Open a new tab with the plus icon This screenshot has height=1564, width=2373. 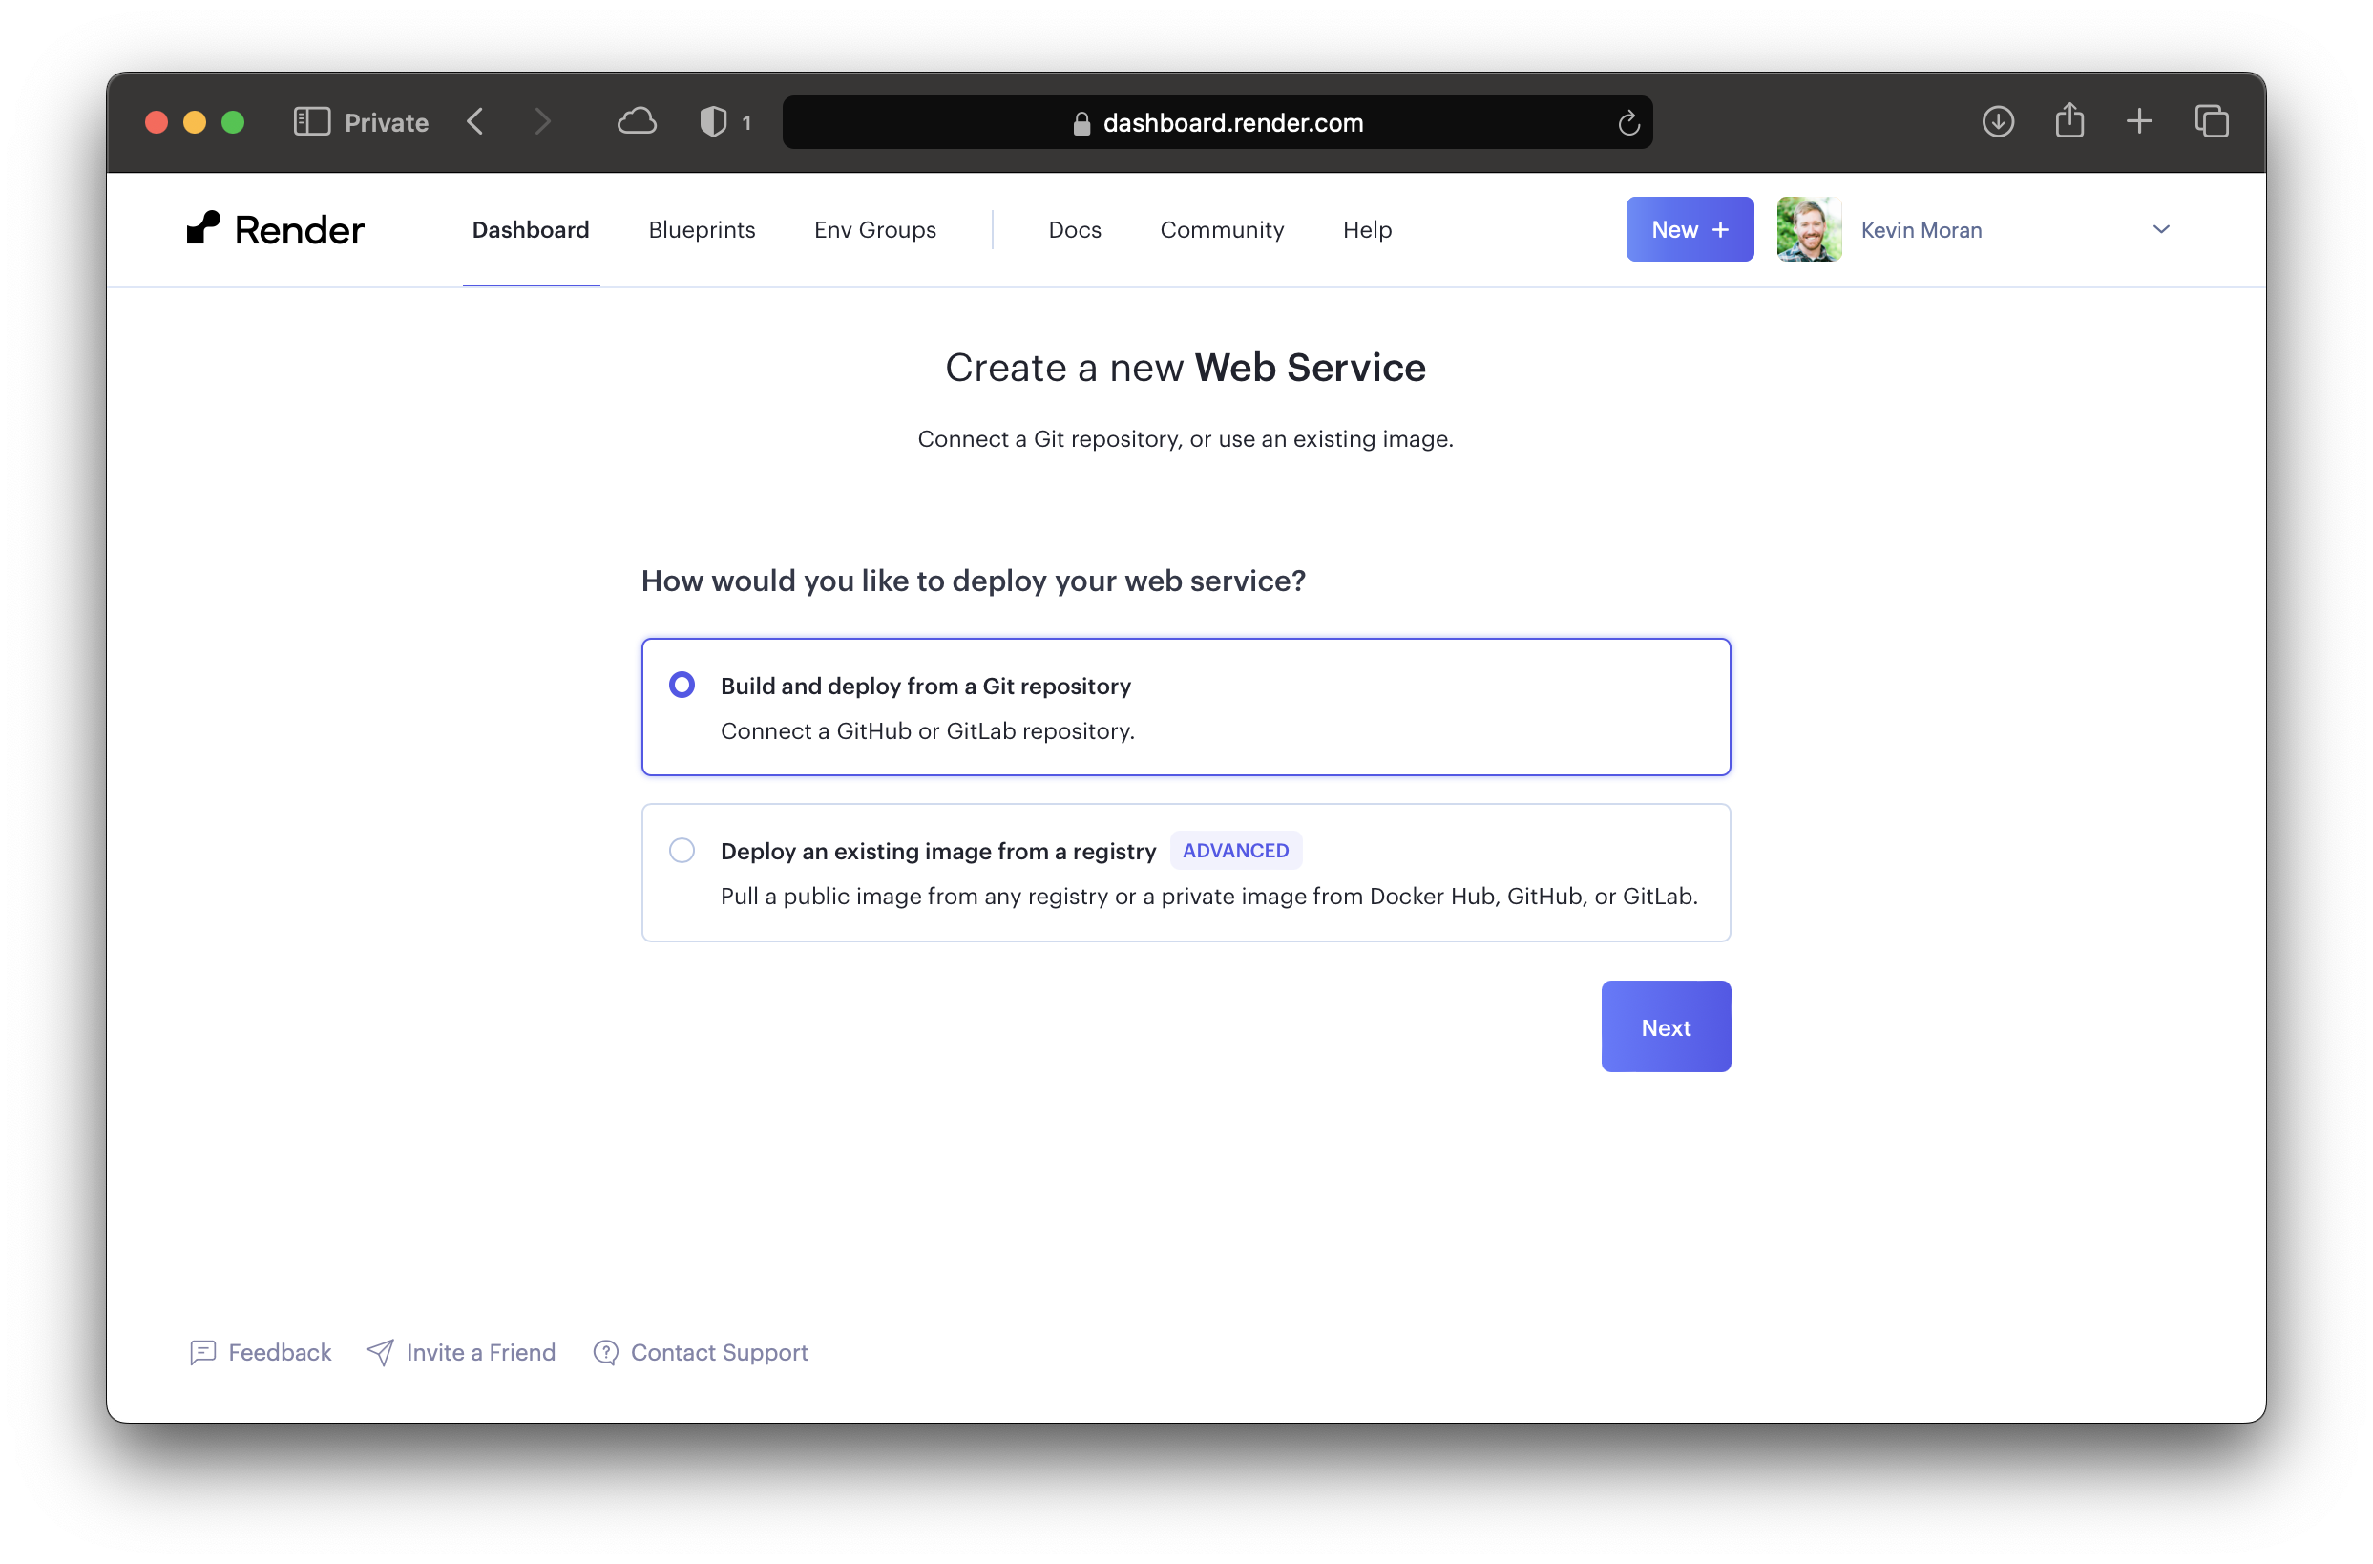coord(2139,121)
